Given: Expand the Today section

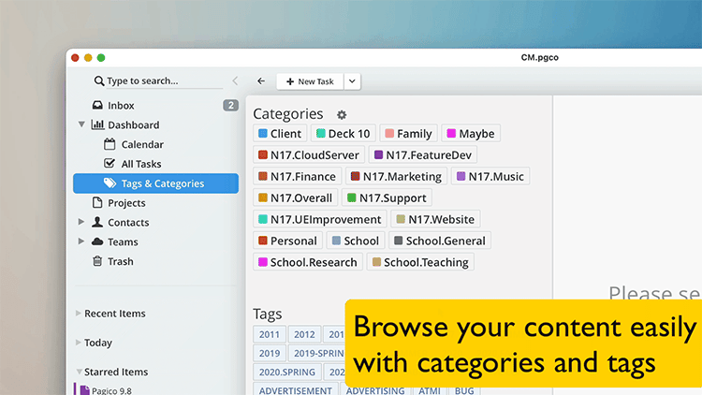Looking at the screenshot, I should coord(79,343).
